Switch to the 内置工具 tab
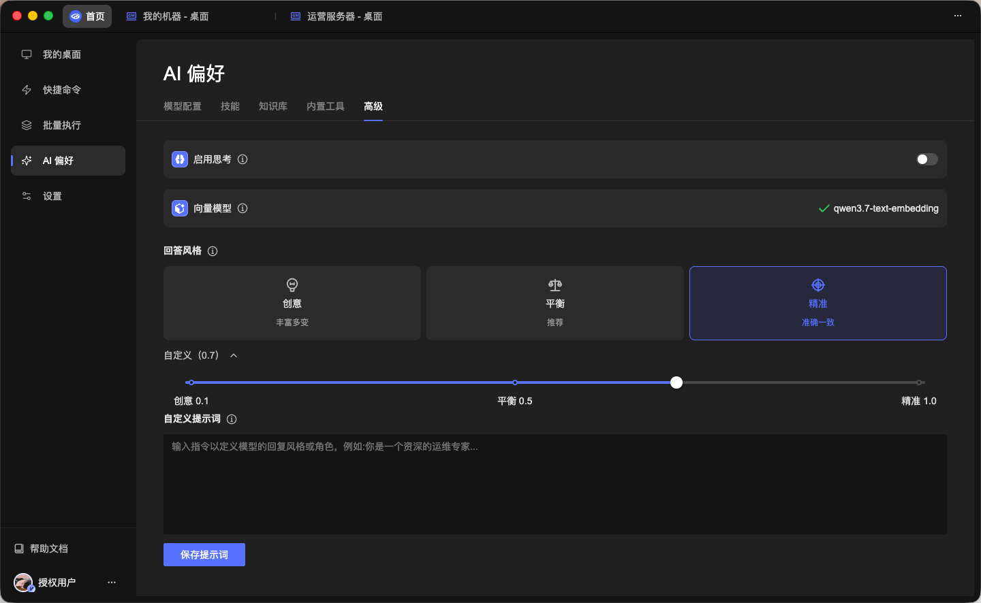The width and height of the screenshot is (981, 603). click(326, 106)
